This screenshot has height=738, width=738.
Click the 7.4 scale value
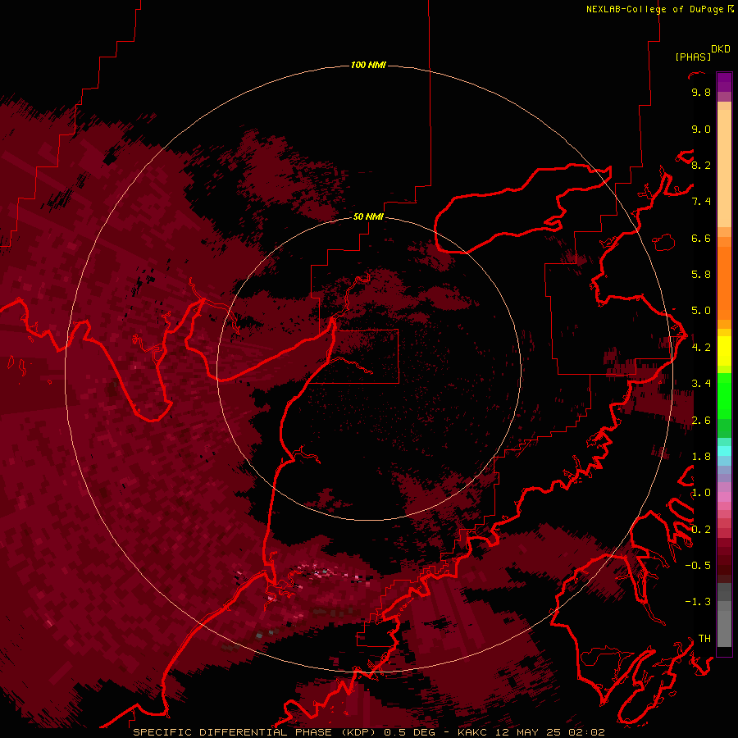click(701, 202)
